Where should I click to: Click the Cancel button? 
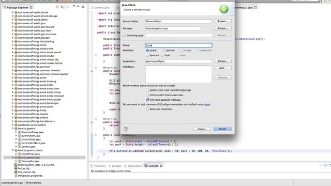[x=201, y=129]
